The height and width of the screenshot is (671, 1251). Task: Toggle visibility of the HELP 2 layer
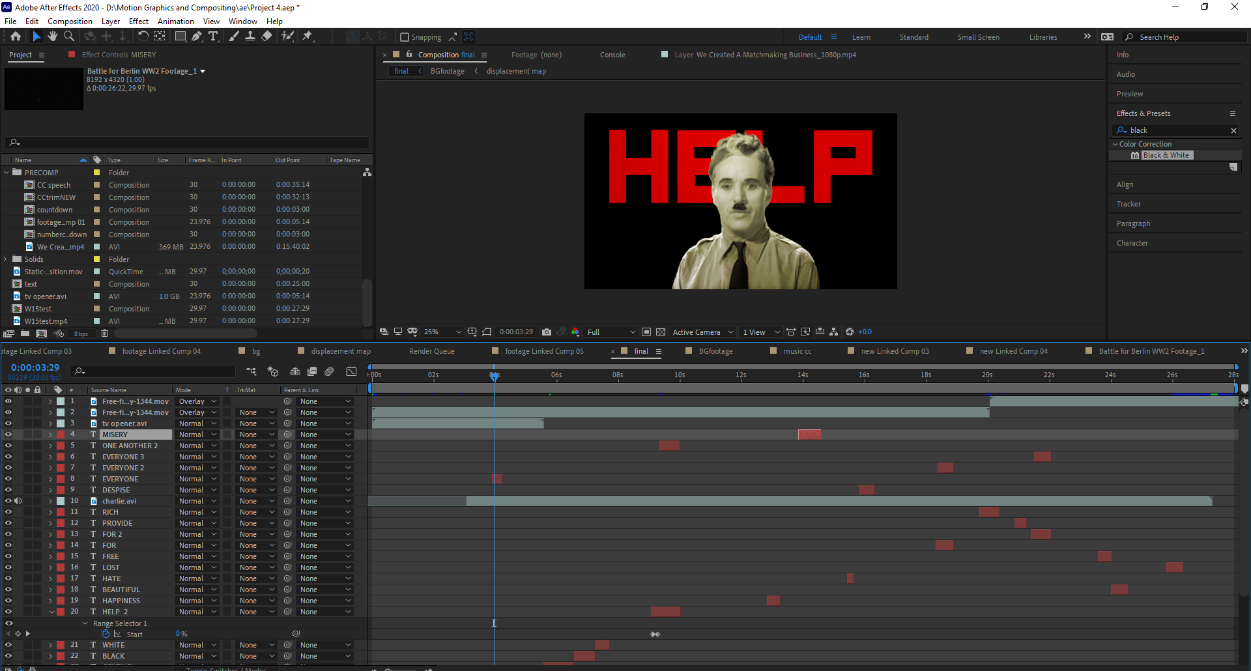point(8,612)
